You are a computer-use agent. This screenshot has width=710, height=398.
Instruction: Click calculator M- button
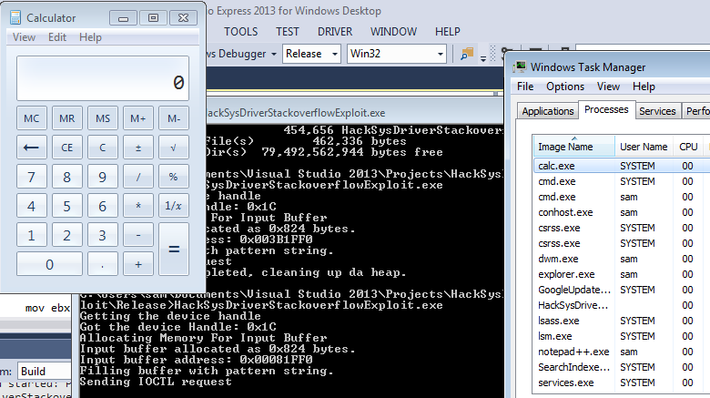click(x=174, y=118)
